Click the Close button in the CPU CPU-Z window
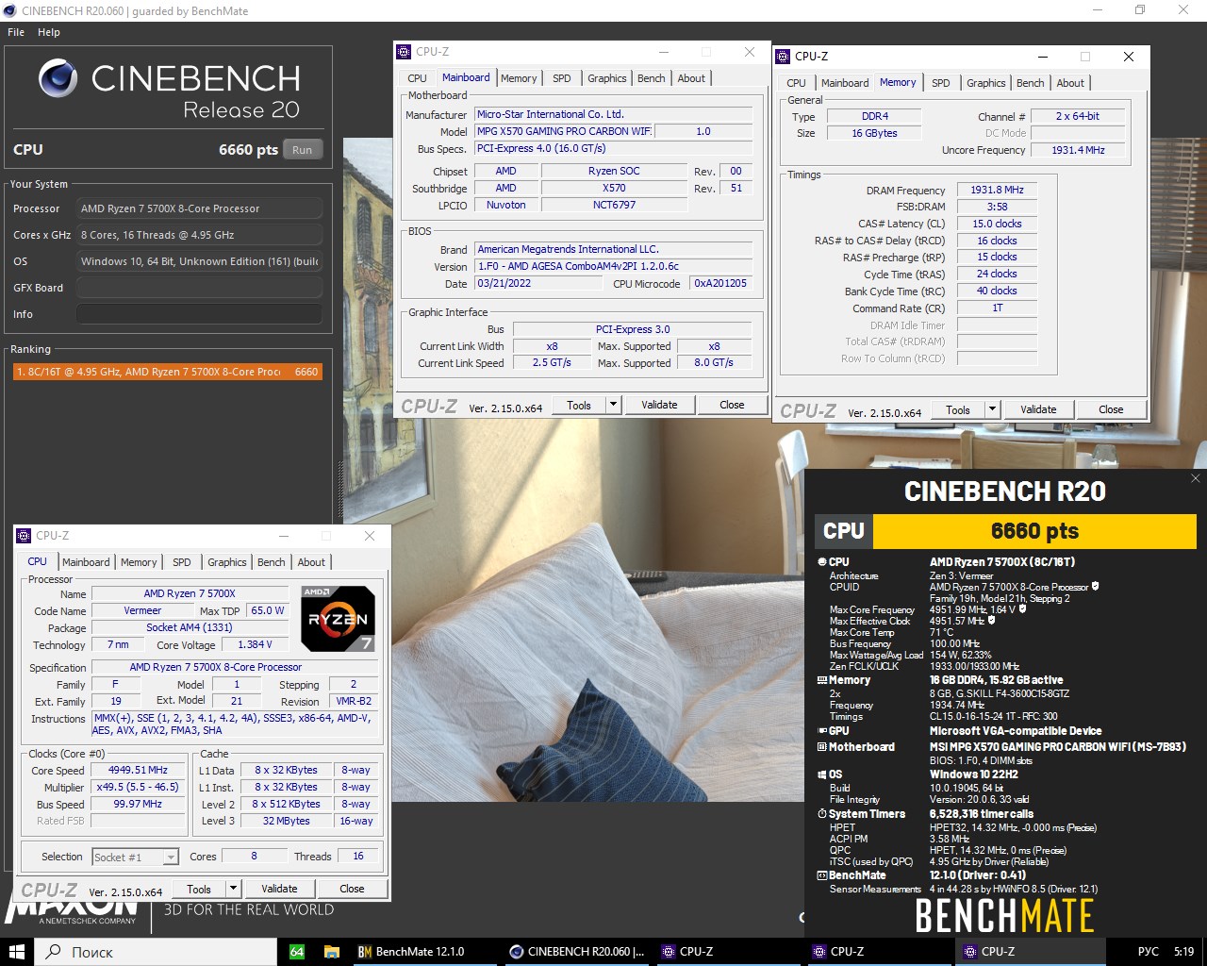This screenshot has width=1207, height=966. point(352,889)
